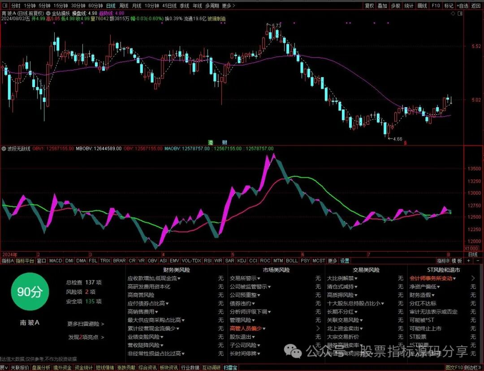
Task: Select the BOLL indicator tab
Action: (x=292, y=261)
